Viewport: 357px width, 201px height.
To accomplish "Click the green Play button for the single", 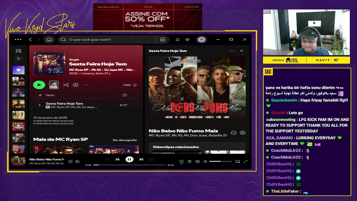I will (39, 85).
